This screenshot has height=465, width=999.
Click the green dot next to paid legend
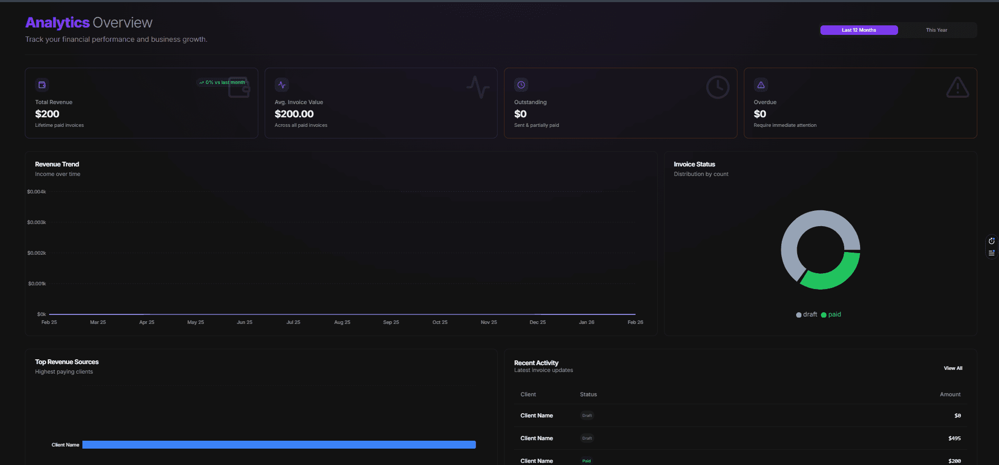[824, 315]
